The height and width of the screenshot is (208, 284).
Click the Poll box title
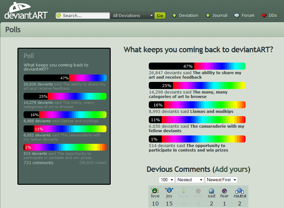(29, 56)
